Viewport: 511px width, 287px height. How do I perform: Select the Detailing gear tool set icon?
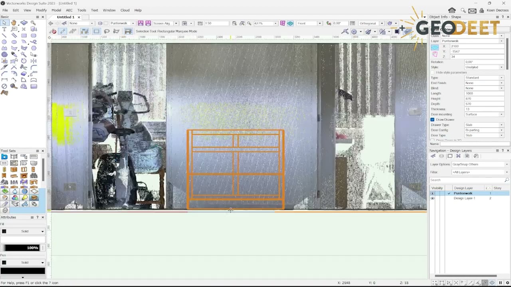(x=5, y=210)
